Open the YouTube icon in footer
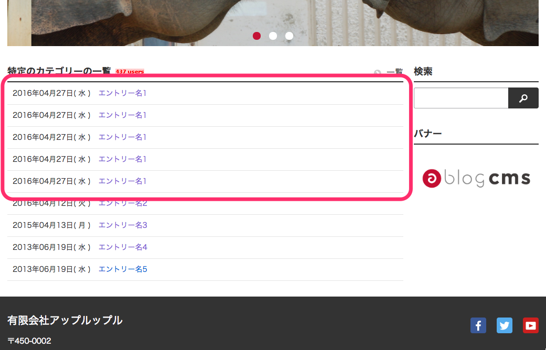 pyautogui.click(x=530, y=325)
